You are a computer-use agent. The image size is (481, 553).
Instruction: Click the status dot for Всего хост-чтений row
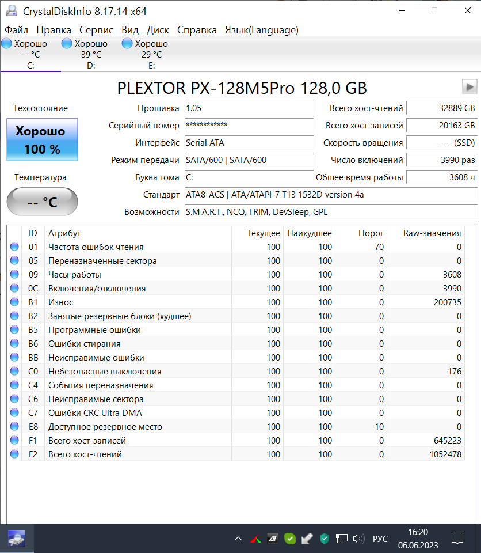click(14, 454)
